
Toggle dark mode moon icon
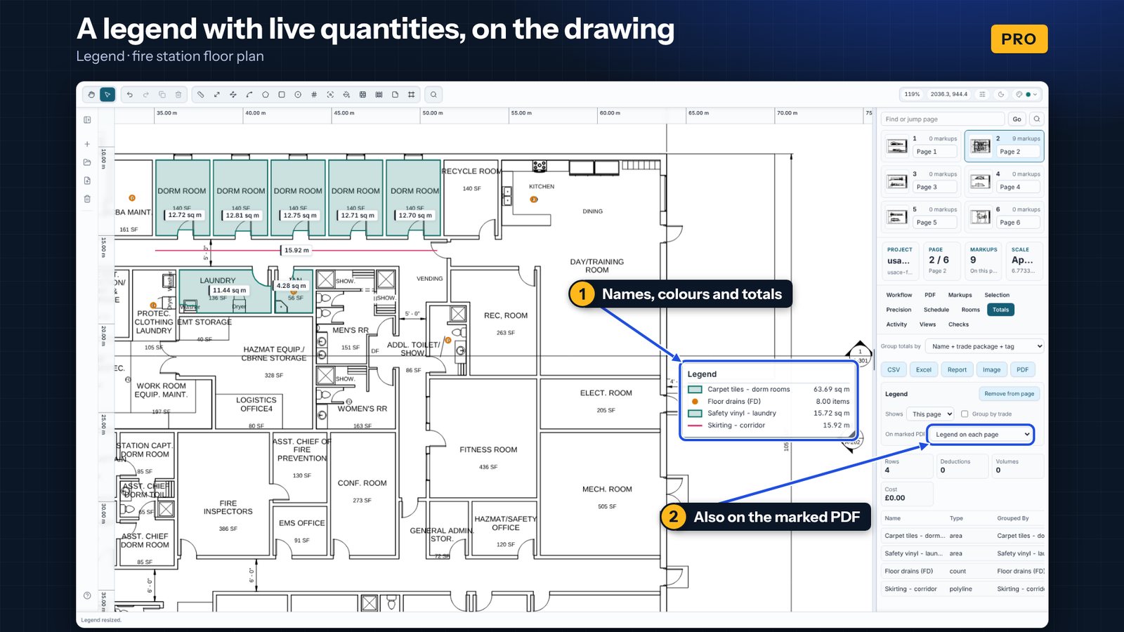coord(1001,94)
